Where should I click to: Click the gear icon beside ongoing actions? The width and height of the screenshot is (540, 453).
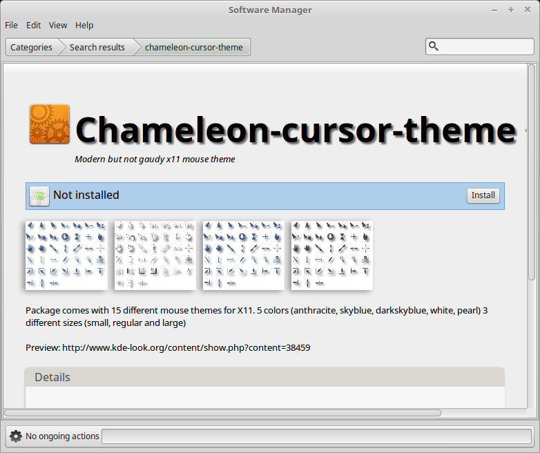coord(16,436)
